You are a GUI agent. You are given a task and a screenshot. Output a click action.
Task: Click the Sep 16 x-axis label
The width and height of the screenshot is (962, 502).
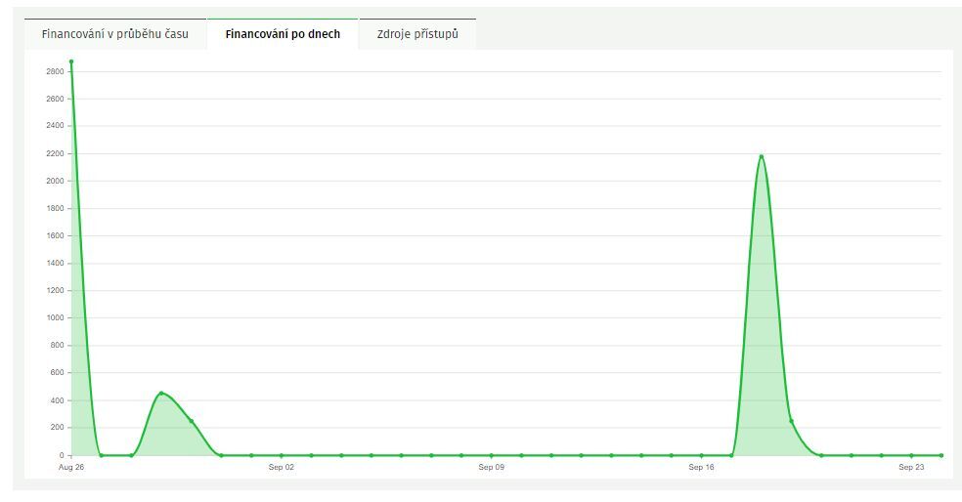pyautogui.click(x=701, y=467)
